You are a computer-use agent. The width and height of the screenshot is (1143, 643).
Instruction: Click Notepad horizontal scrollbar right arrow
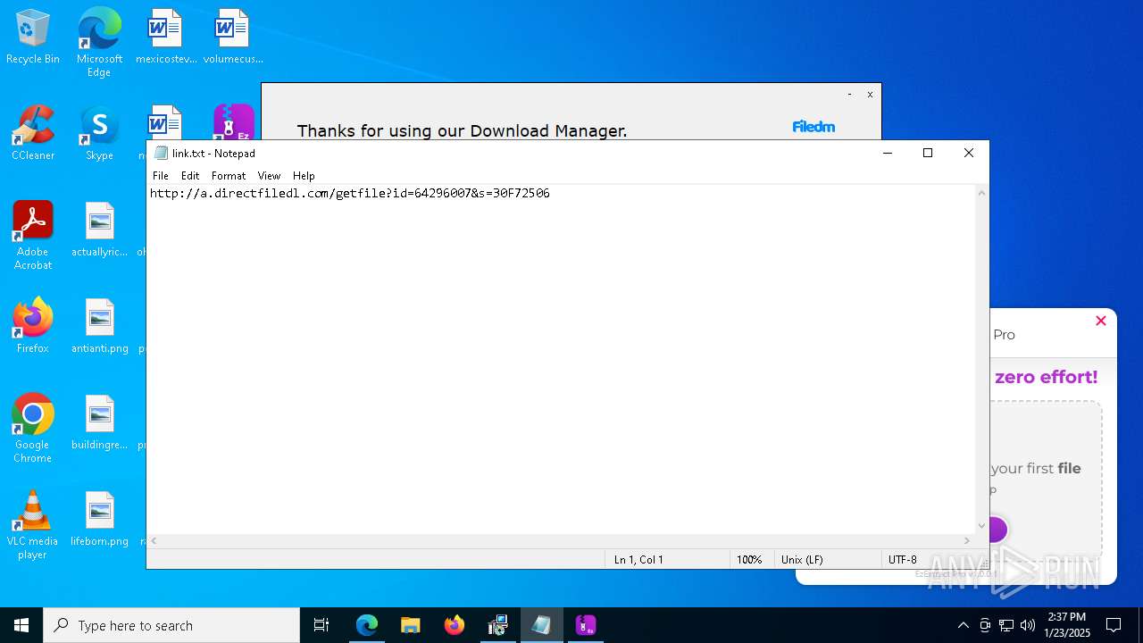pyautogui.click(x=966, y=540)
